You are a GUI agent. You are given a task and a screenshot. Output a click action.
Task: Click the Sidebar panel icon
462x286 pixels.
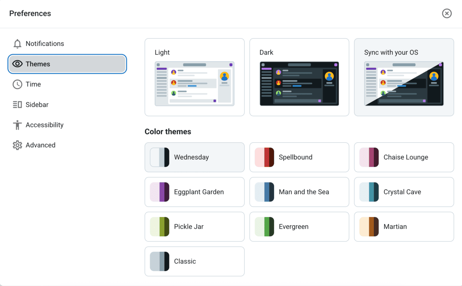[x=17, y=104]
